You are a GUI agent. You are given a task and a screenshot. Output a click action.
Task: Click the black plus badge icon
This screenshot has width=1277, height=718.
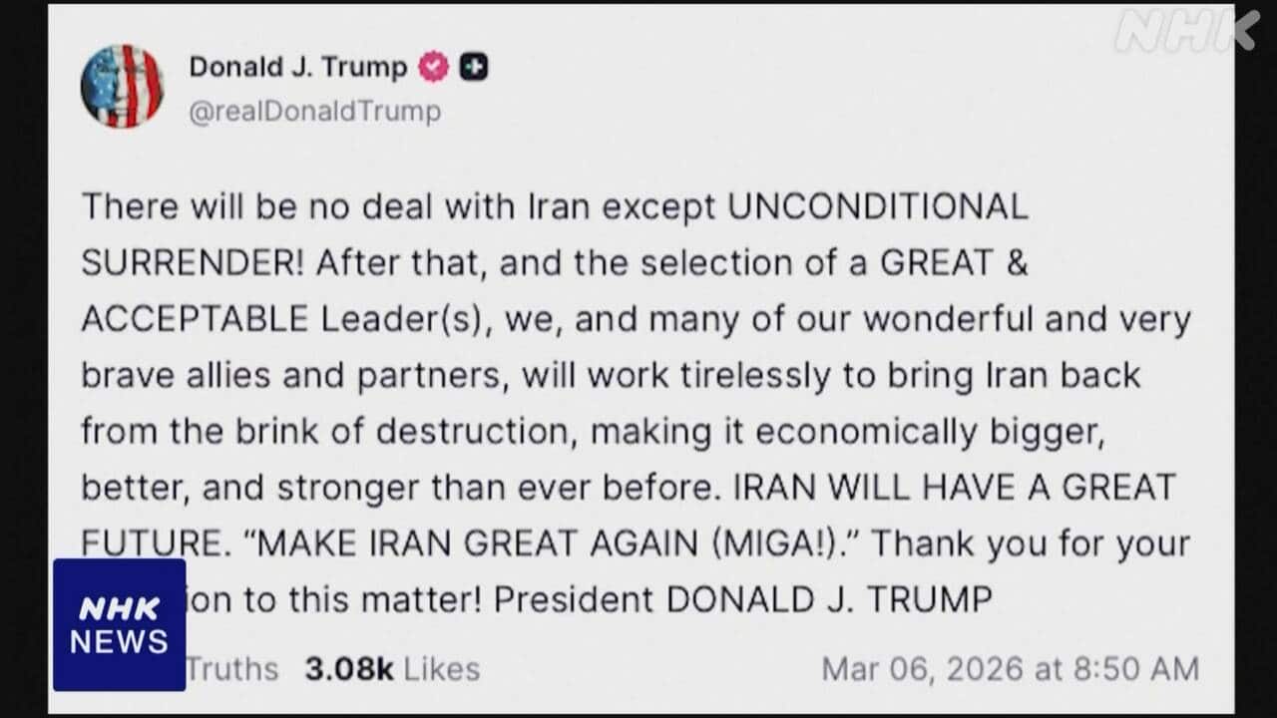click(x=473, y=67)
